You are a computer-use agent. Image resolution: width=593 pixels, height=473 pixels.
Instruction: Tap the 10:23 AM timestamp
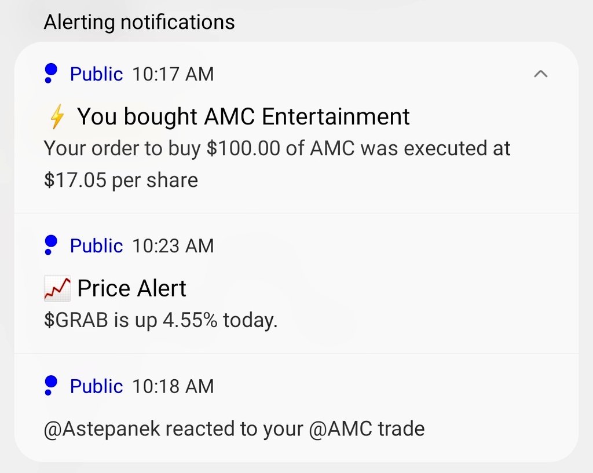click(173, 246)
